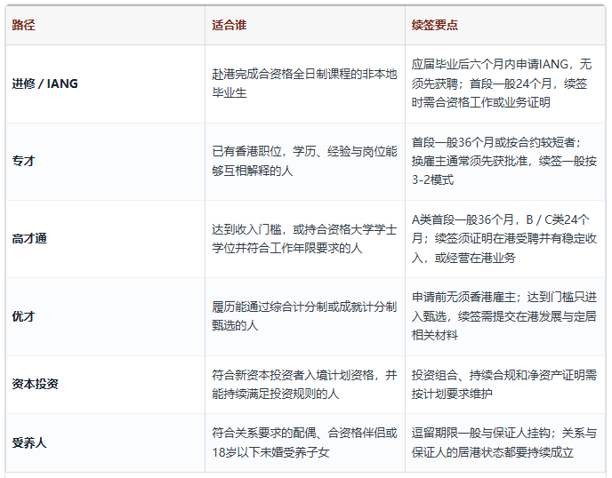Click the 高才通 eligibility cell about 收入门槛
Viewport: 612px width, 478px height.
tap(304, 239)
